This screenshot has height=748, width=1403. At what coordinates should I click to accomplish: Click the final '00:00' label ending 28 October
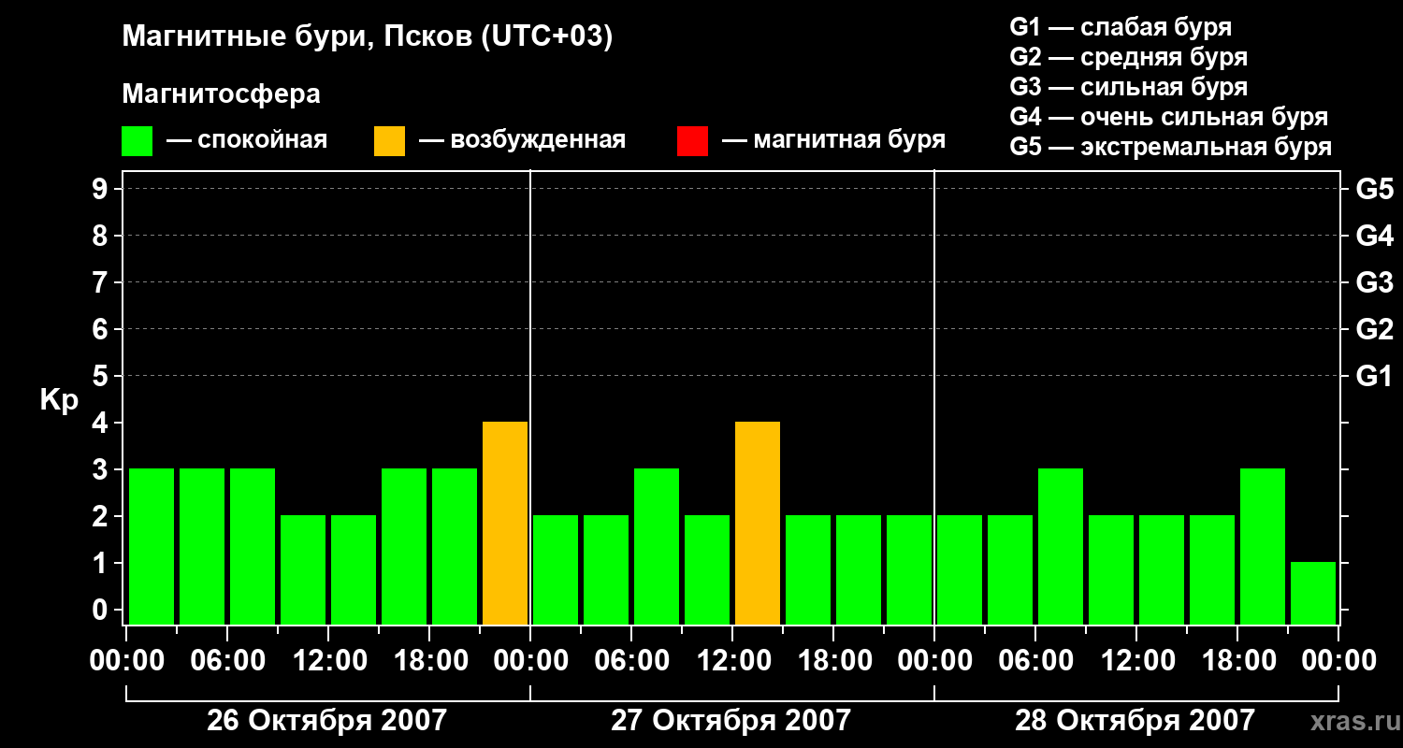click(1338, 661)
